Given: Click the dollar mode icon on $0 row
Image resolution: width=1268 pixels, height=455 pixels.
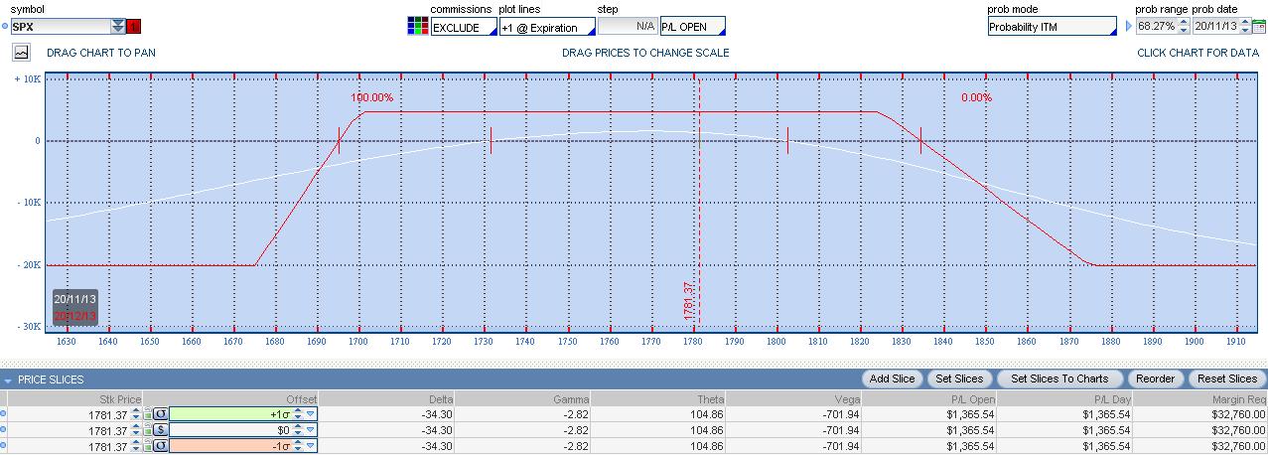Looking at the screenshot, I should pos(161,430).
